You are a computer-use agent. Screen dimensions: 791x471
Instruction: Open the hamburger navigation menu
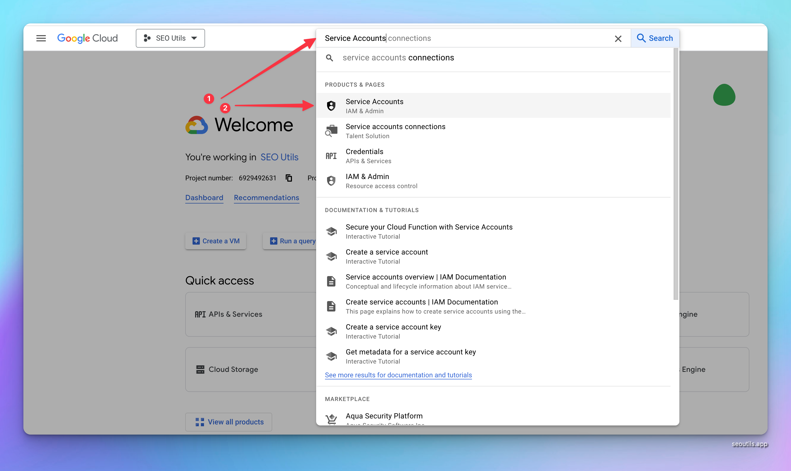click(x=41, y=38)
